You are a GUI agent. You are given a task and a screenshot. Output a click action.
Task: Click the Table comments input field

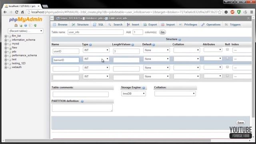click(81, 94)
